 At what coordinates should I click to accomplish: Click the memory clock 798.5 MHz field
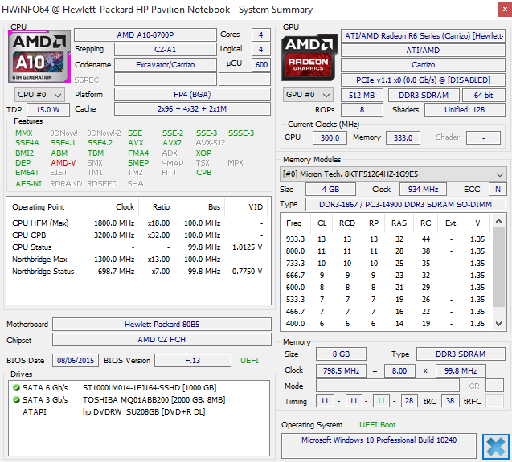pyautogui.click(x=342, y=371)
